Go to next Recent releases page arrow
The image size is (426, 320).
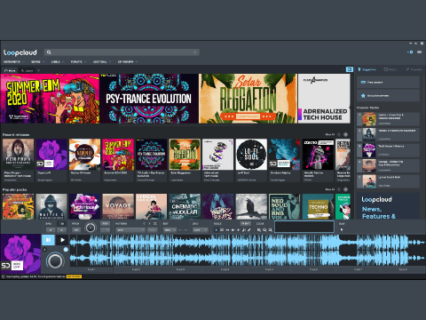click(x=345, y=134)
